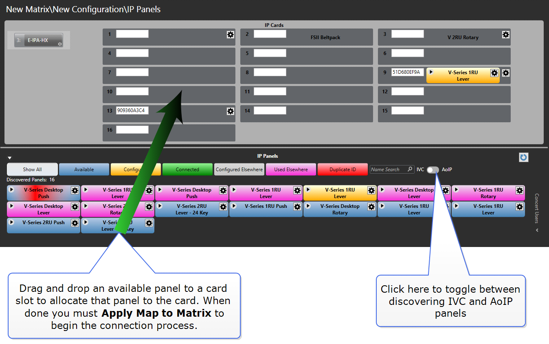The height and width of the screenshot is (344, 549).
Task: Click gear icon on E-IPA-HX card
Action: [60, 44]
